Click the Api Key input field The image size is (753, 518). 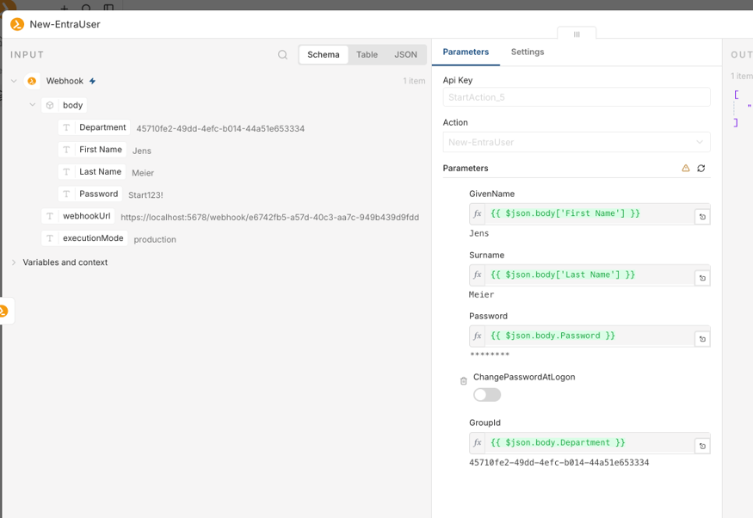(577, 97)
